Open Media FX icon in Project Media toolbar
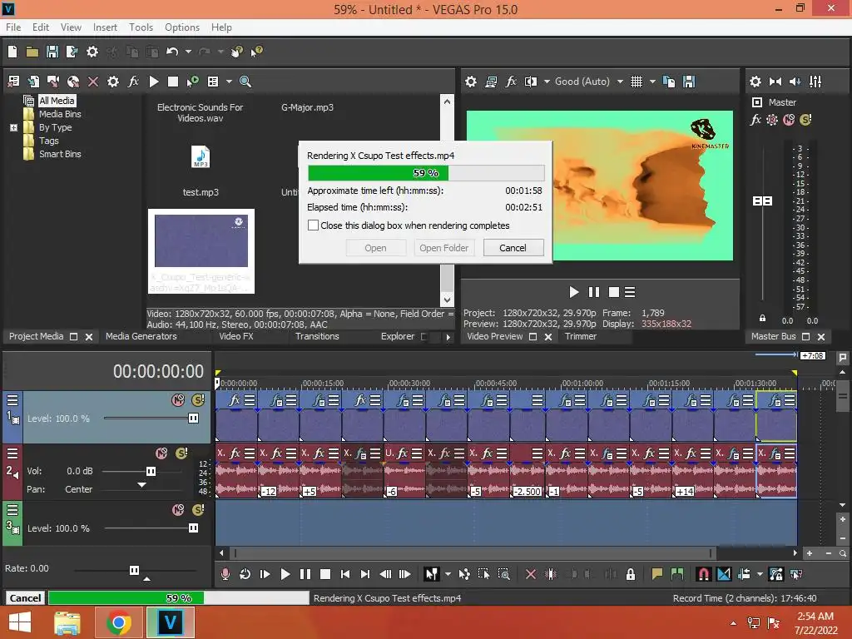852x639 pixels. (133, 82)
